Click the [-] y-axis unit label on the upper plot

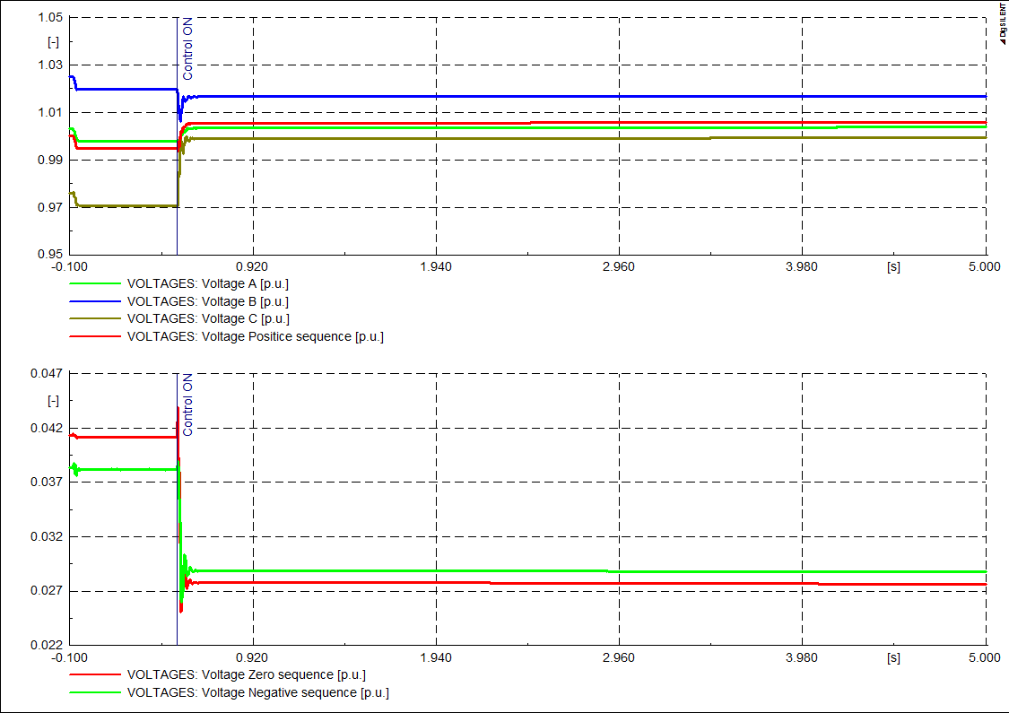(52, 42)
